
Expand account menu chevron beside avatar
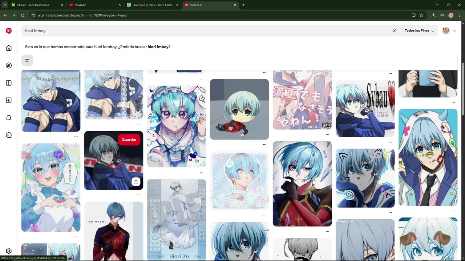pyautogui.click(x=454, y=31)
